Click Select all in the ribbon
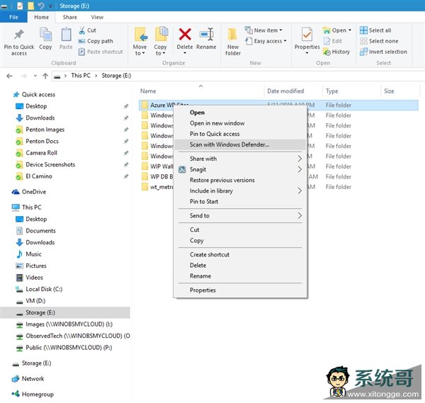Screen dimensions: 425x403 click(x=375, y=30)
